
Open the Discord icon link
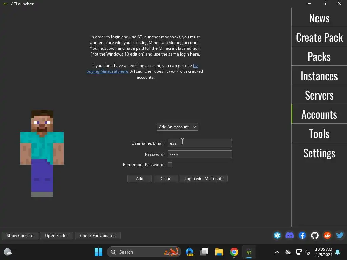pos(289,235)
